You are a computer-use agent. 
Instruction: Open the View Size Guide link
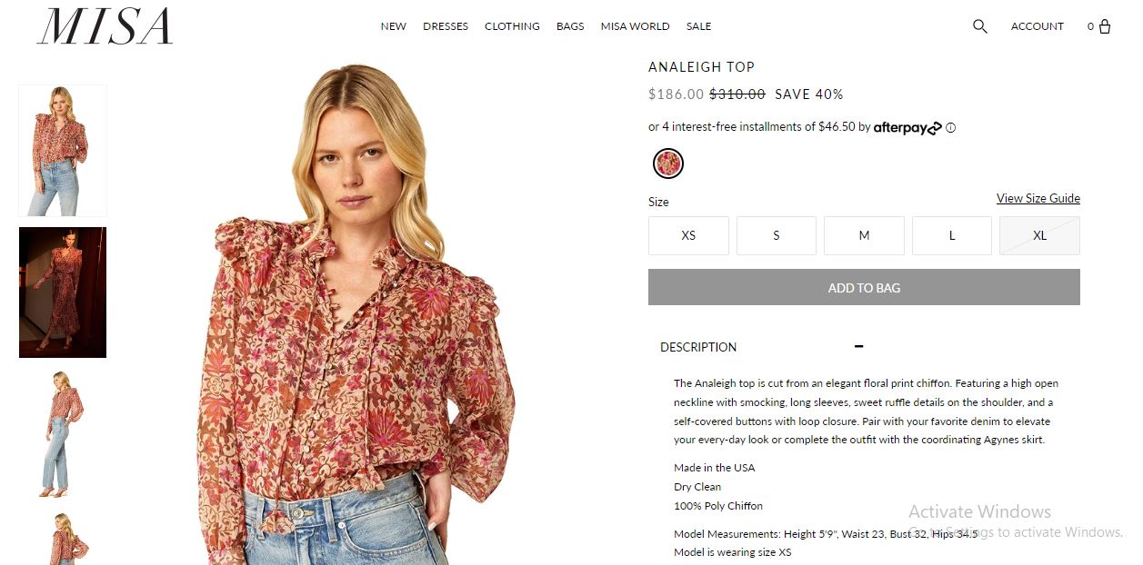coord(1038,198)
